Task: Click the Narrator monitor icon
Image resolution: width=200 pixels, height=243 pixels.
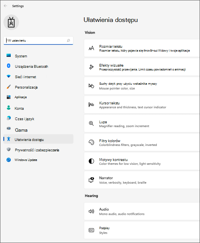Action: (91, 180)
